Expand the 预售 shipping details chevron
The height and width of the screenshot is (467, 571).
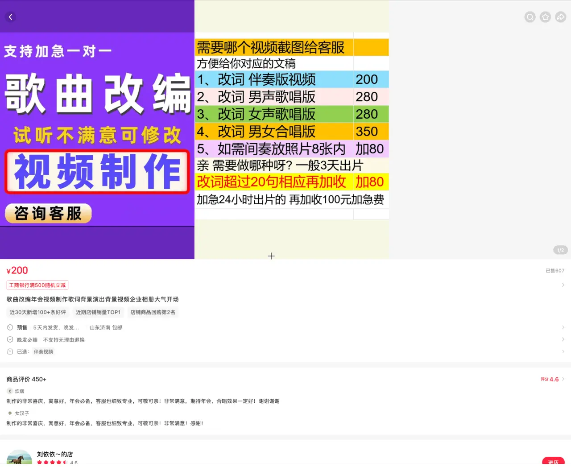pos(563,327)
